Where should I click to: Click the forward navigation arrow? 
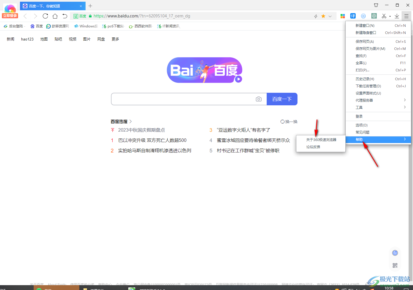pyautogui.click(x=35, y=16)
